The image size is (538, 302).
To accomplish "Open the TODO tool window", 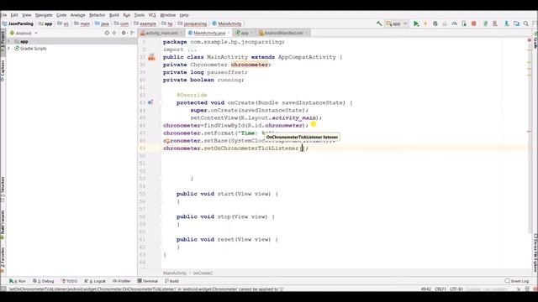I will click(69, 281).
